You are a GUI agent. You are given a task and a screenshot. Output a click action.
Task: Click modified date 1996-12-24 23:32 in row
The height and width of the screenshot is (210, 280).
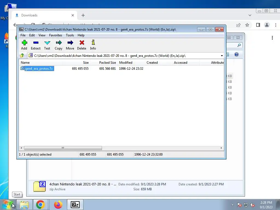(x=131, y=69)
